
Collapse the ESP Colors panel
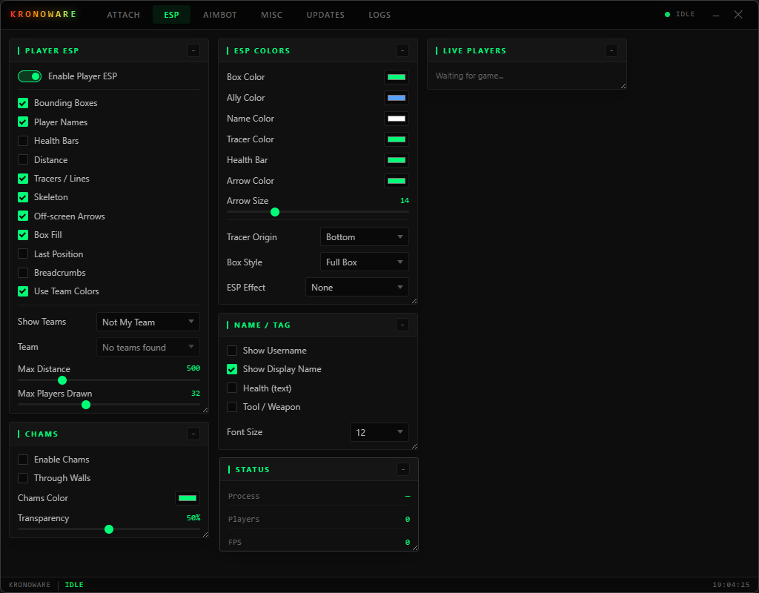(402, 50)
